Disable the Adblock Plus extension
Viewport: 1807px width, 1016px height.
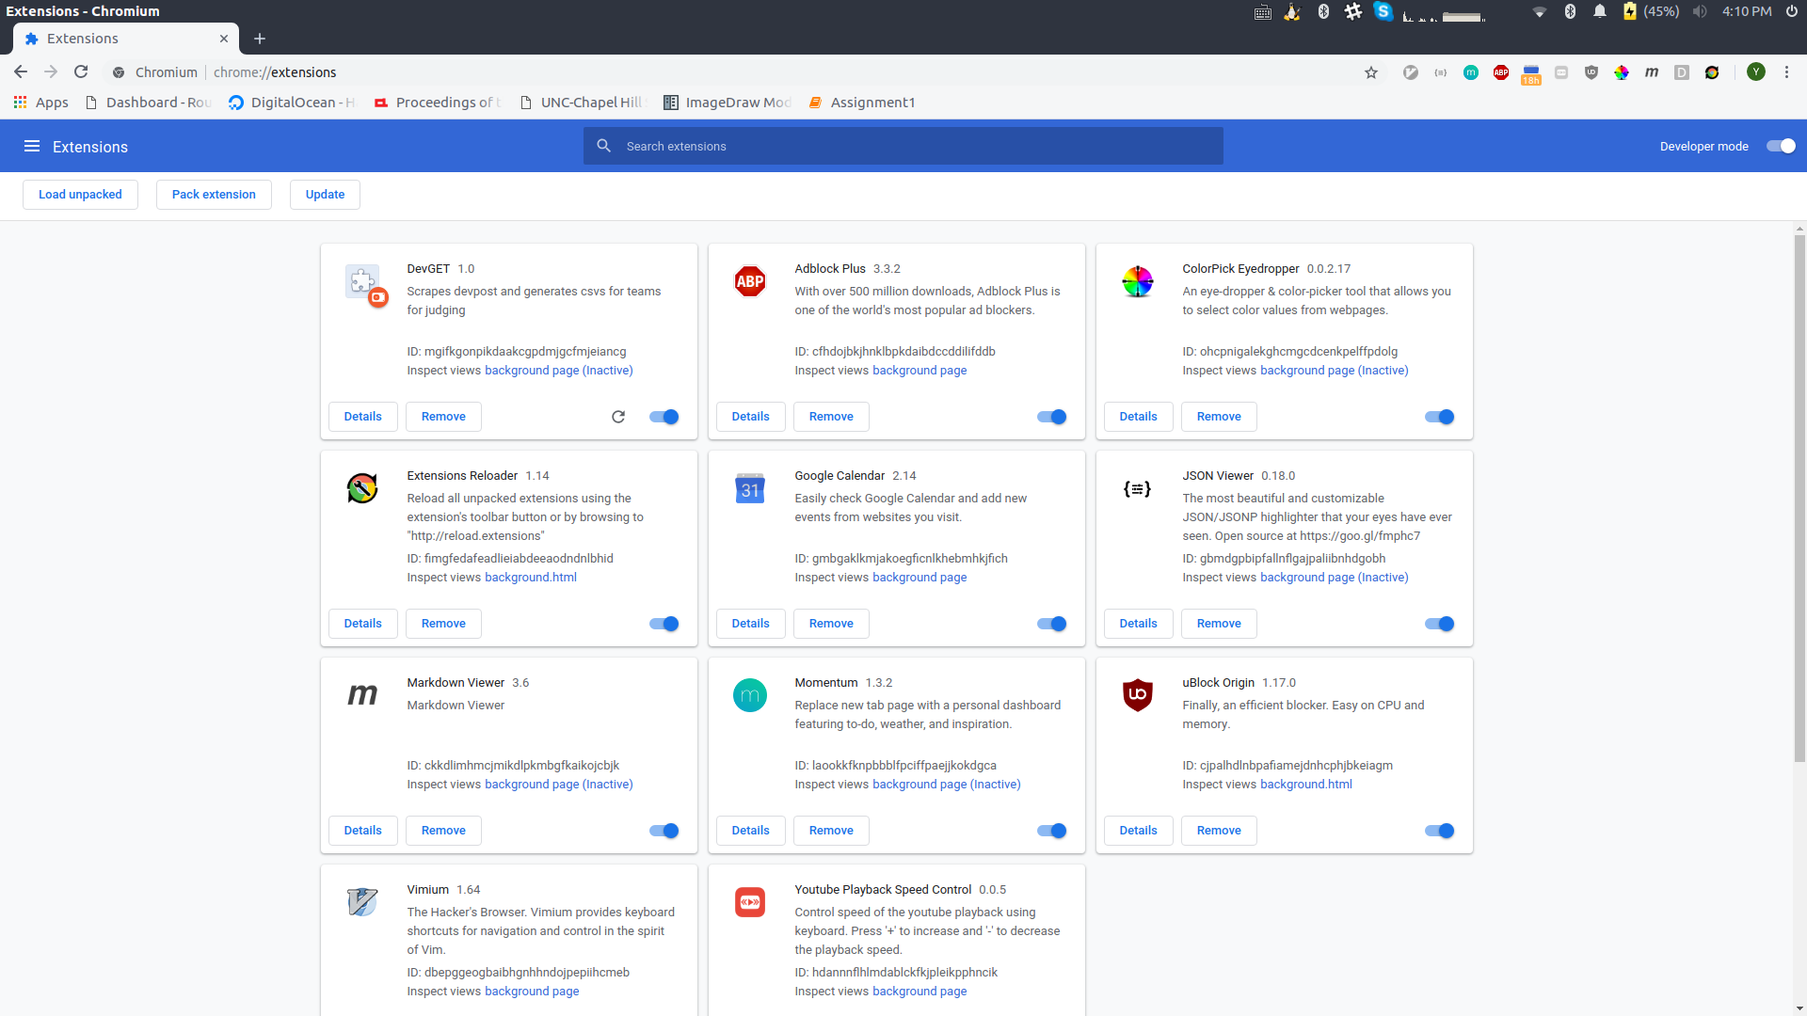coord(1051,417)
